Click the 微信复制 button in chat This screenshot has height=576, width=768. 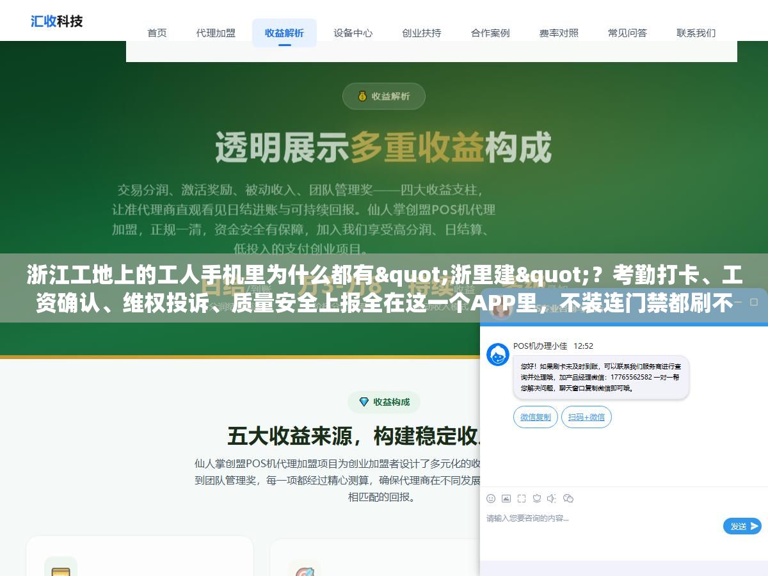point(535,417)
